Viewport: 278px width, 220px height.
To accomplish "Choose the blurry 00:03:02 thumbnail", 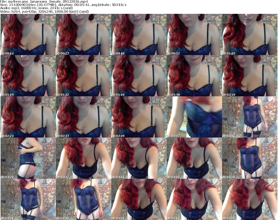I will [194, 117].
